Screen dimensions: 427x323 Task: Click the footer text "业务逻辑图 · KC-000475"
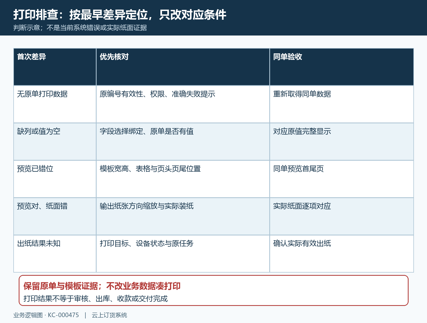click(46, 315)
